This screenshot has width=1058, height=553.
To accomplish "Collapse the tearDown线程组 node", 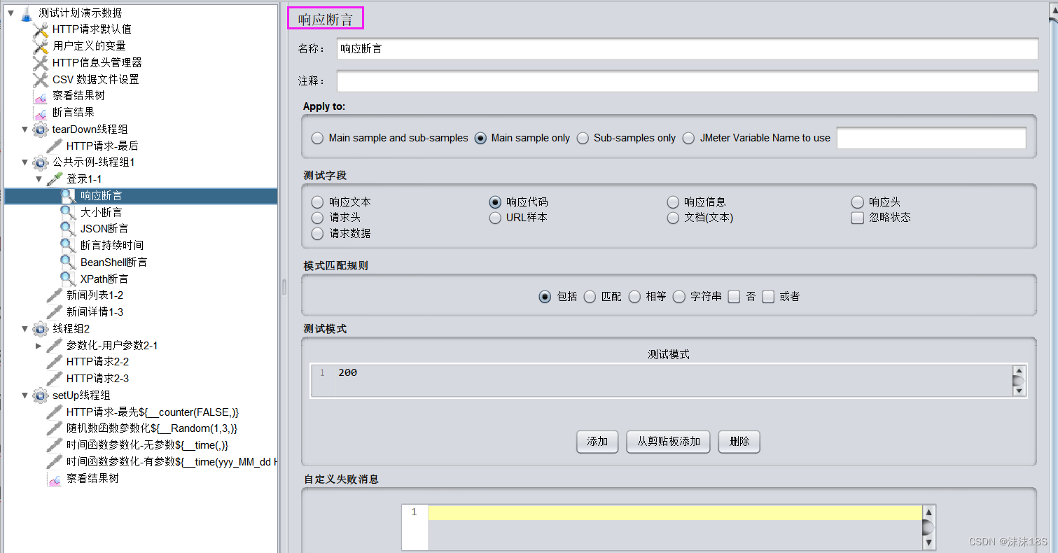I will [x=25, y=129].
